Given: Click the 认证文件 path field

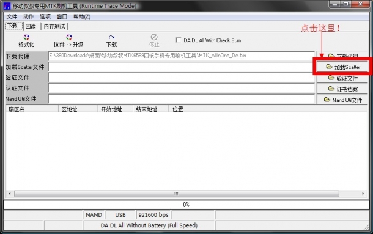Looking at the screenshot, I should [182, 88].
